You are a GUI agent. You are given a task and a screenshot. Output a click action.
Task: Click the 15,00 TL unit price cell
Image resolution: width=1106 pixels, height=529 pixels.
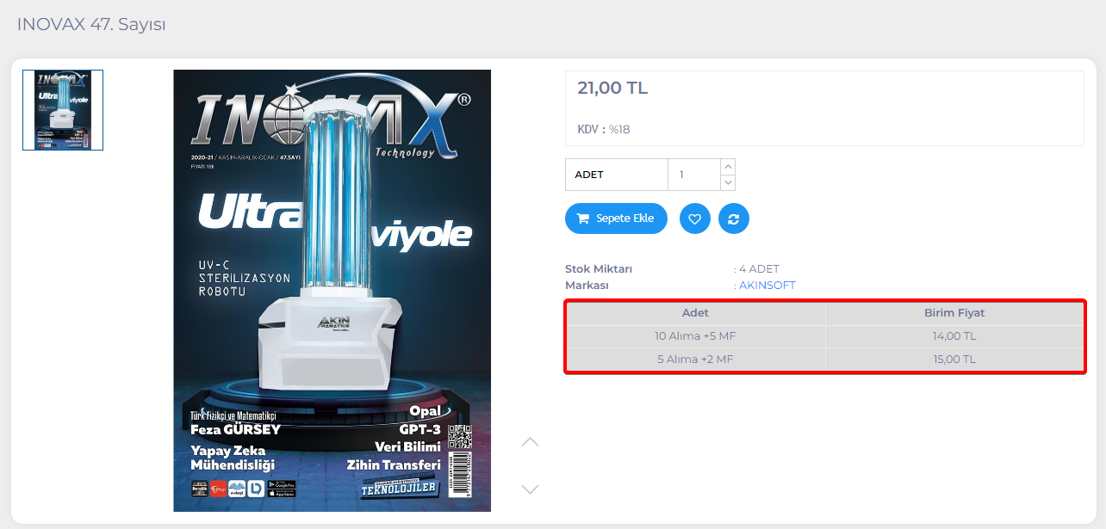pyautogui.click(x=954, y=360)
